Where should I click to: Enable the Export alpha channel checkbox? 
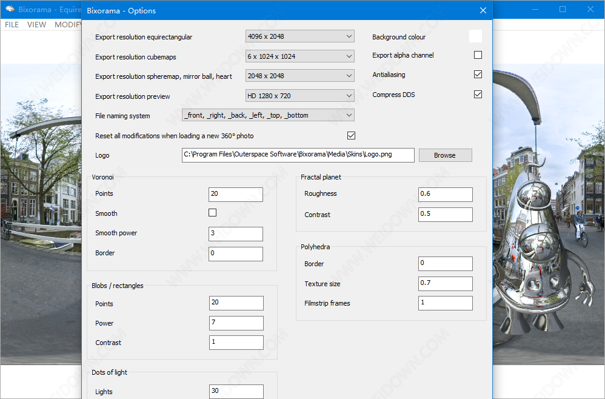point(478,55)
